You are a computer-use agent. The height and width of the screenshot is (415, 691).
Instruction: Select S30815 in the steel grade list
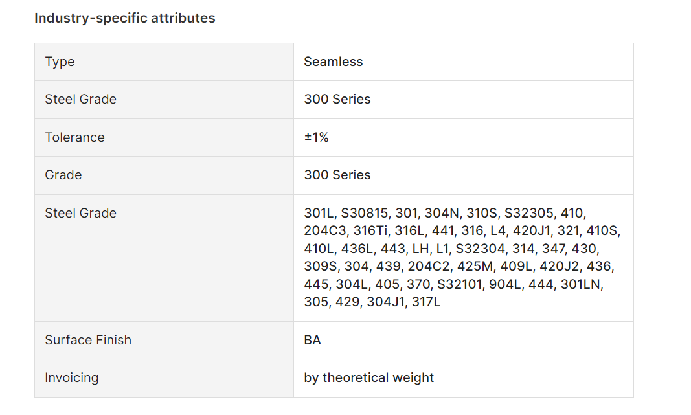pos(365,213)
